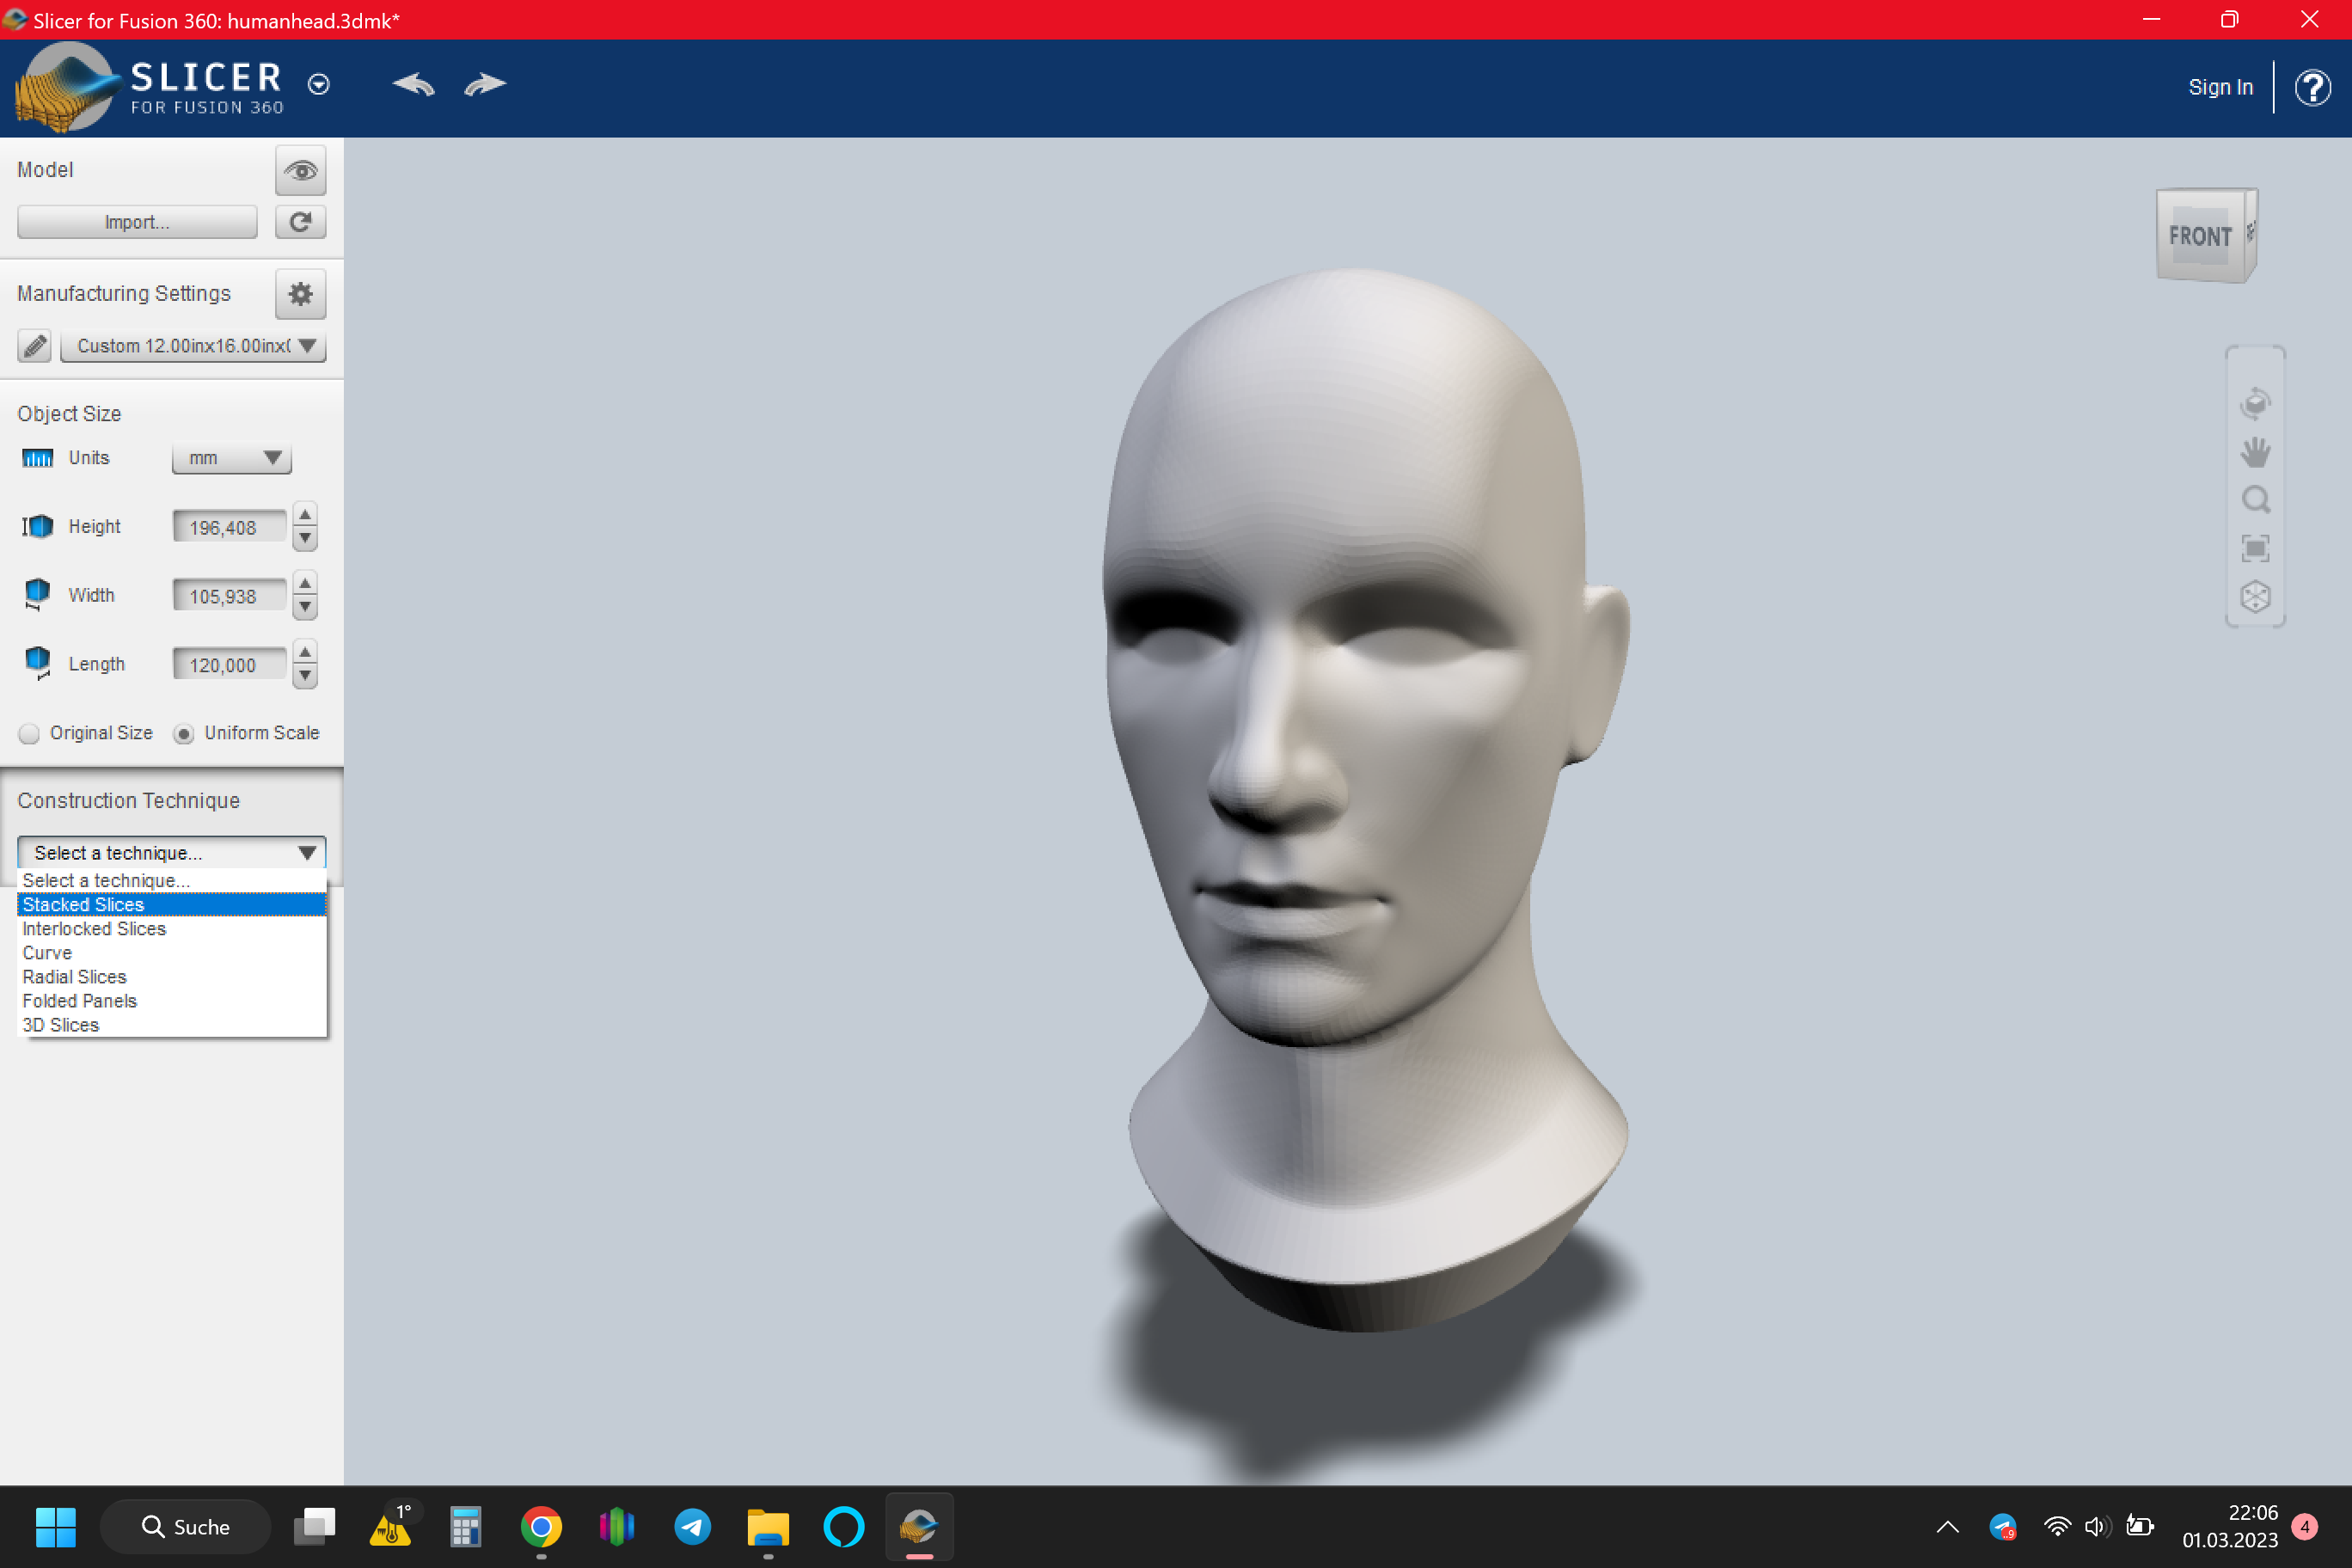Choose Interlocked Slices from the list

click(94, 929)
